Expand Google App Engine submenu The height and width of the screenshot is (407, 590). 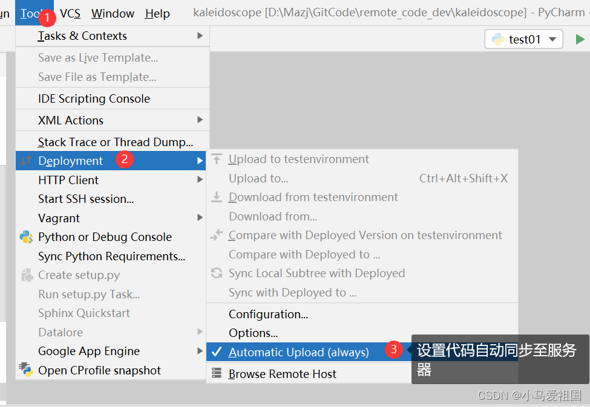click(111, 351)
